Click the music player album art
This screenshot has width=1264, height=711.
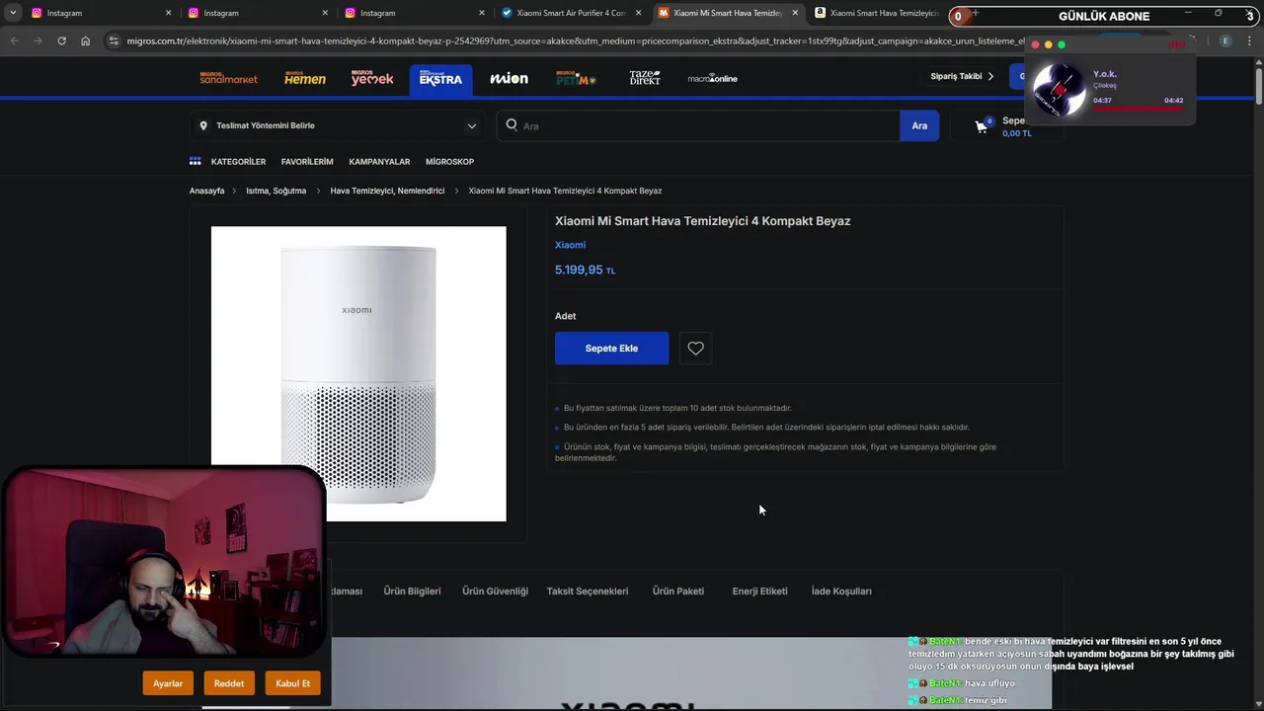point(1059,90)
